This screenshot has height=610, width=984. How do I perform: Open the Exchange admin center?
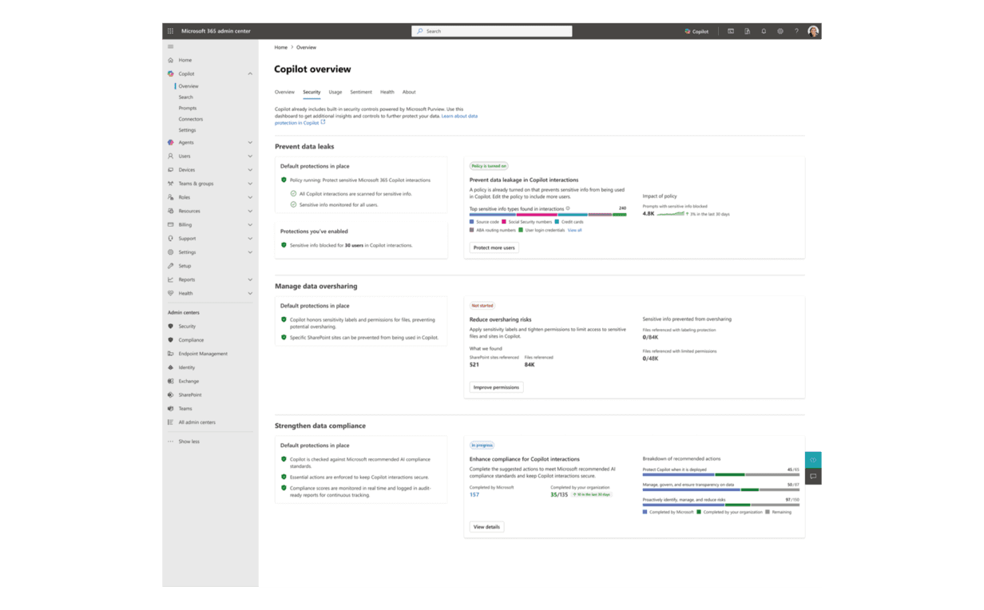coord(188,382)
